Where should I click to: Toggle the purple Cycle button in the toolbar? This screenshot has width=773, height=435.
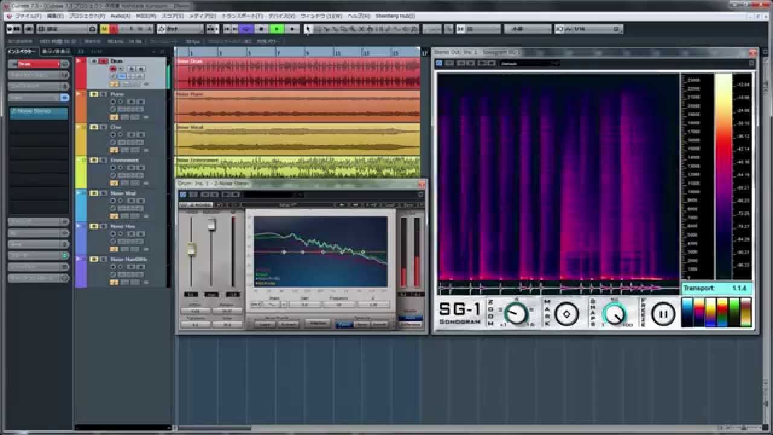tap(246, 28)
